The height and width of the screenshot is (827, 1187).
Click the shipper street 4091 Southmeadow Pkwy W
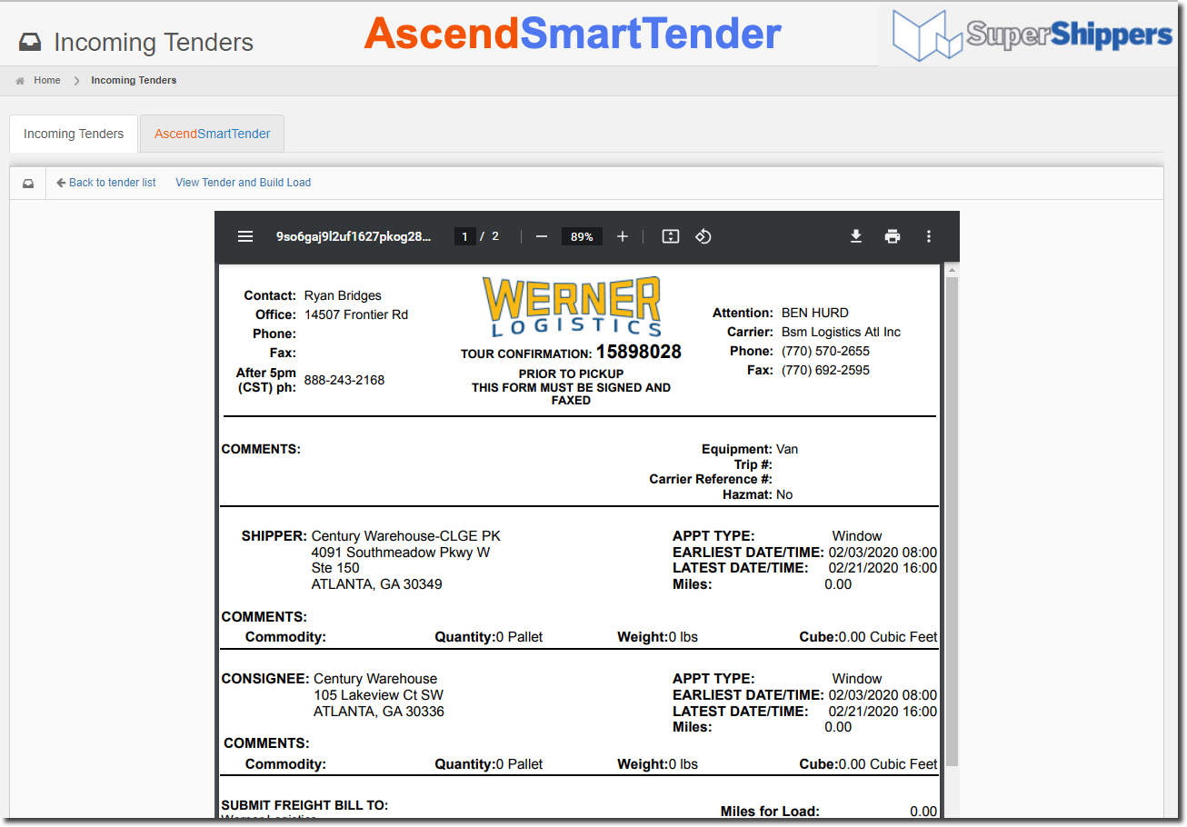tap(401, 552)
